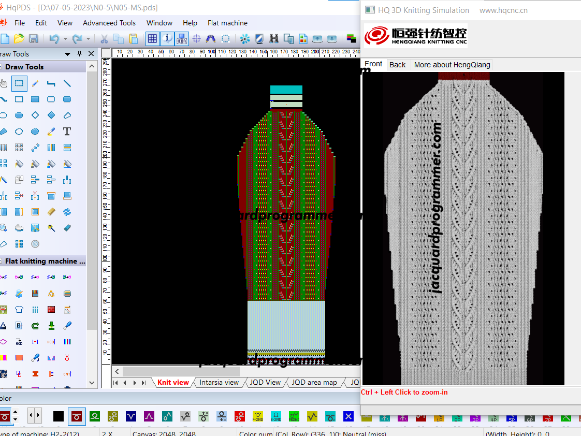
Task: Open More about HengQiang link
Action: 452,65
